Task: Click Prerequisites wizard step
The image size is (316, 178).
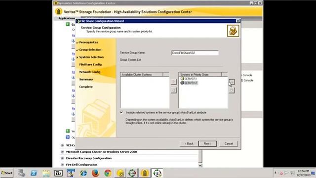Action: pyautogui.click(x=88, y=43)
